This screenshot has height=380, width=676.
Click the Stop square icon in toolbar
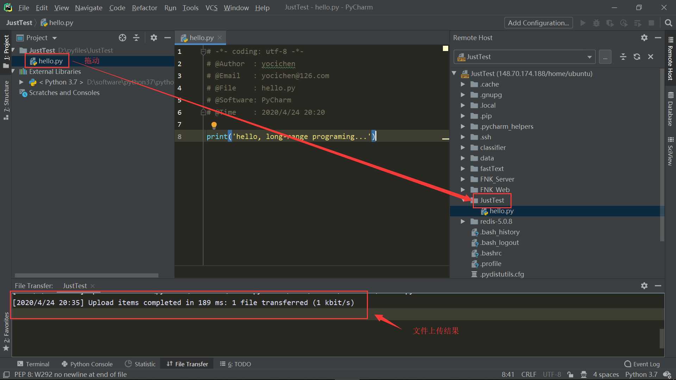point(651,23)
